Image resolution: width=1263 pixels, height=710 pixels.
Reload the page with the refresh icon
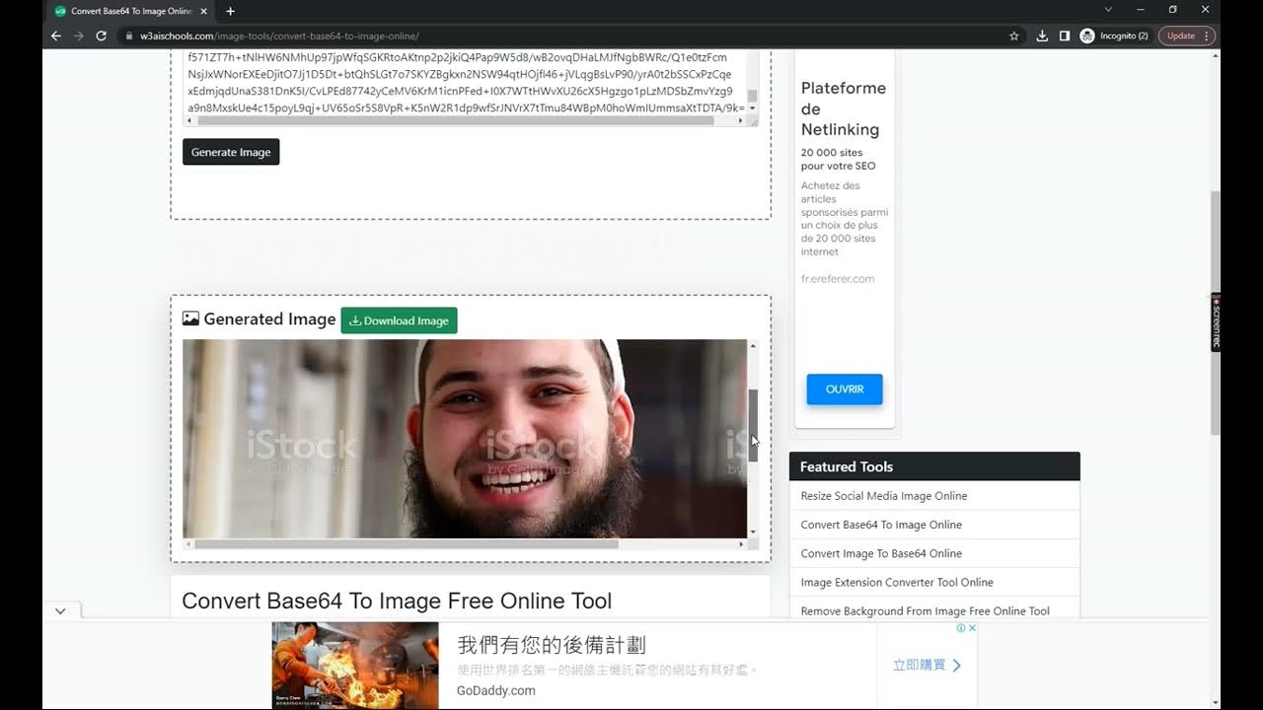tap(101, 35)
